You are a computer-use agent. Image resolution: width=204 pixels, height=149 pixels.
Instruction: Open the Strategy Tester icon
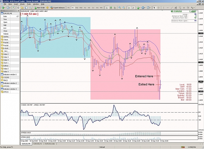click(x=30, y=8)
